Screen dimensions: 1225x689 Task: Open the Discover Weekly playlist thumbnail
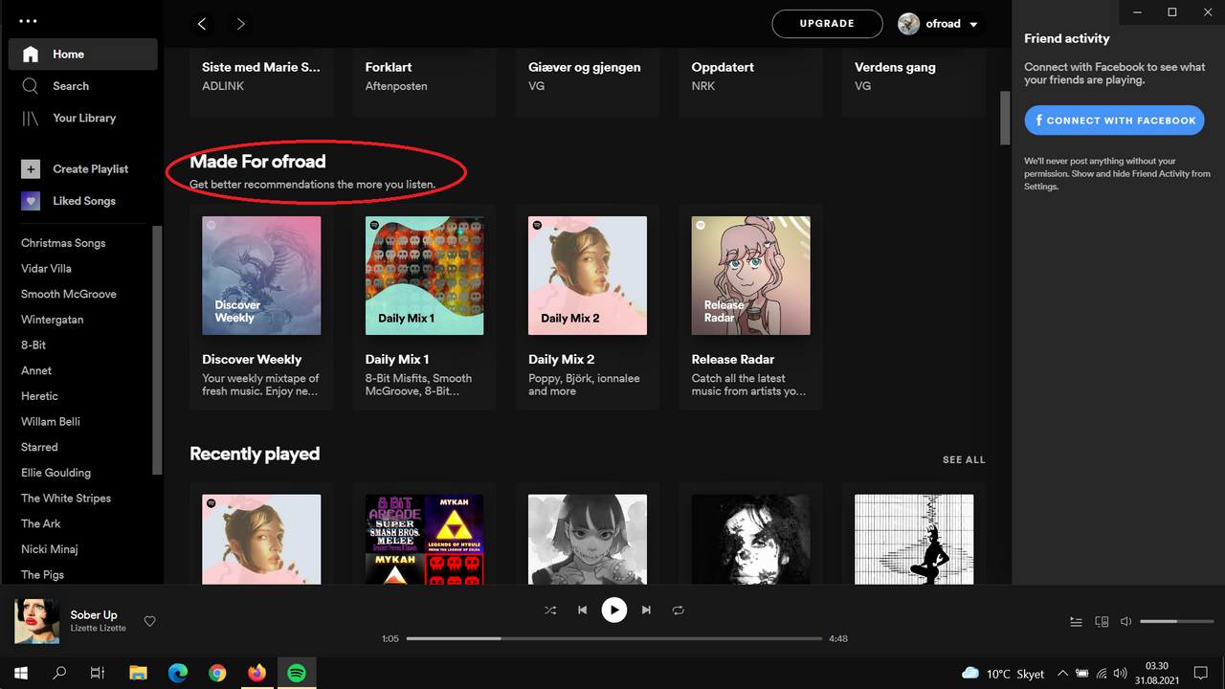[260, 276]
